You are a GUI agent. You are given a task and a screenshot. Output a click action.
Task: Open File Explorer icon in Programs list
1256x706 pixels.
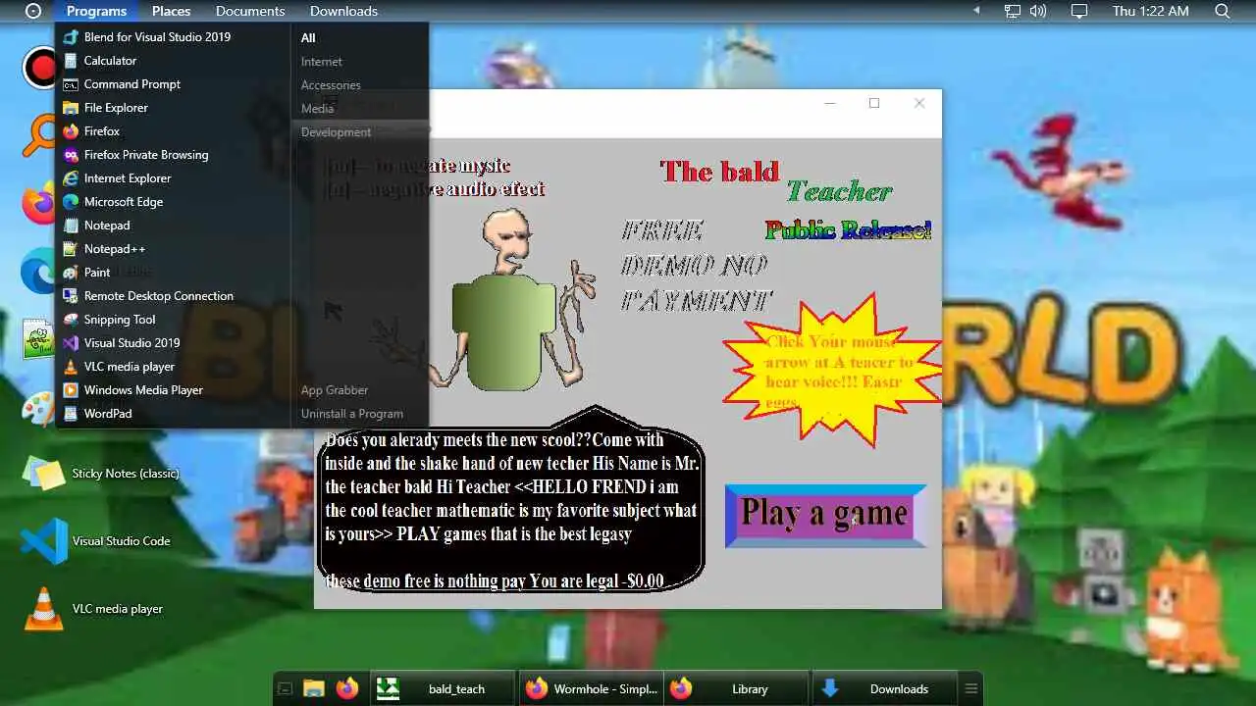[70, 108]
